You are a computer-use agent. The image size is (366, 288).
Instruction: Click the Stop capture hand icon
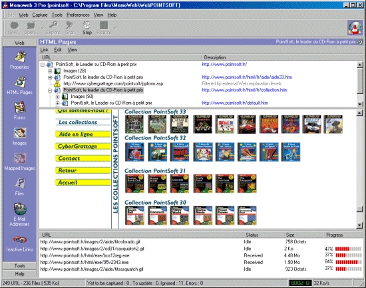pos(87,25)
